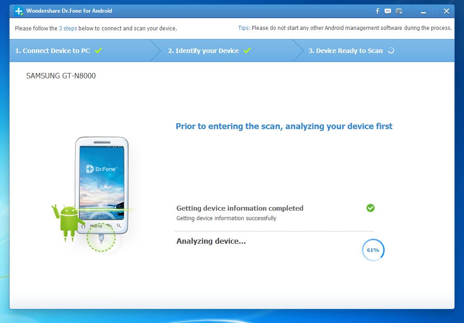Click the green checkmark beside Identify your Device
Screen dimensions: 464x323
coord(247,50)
